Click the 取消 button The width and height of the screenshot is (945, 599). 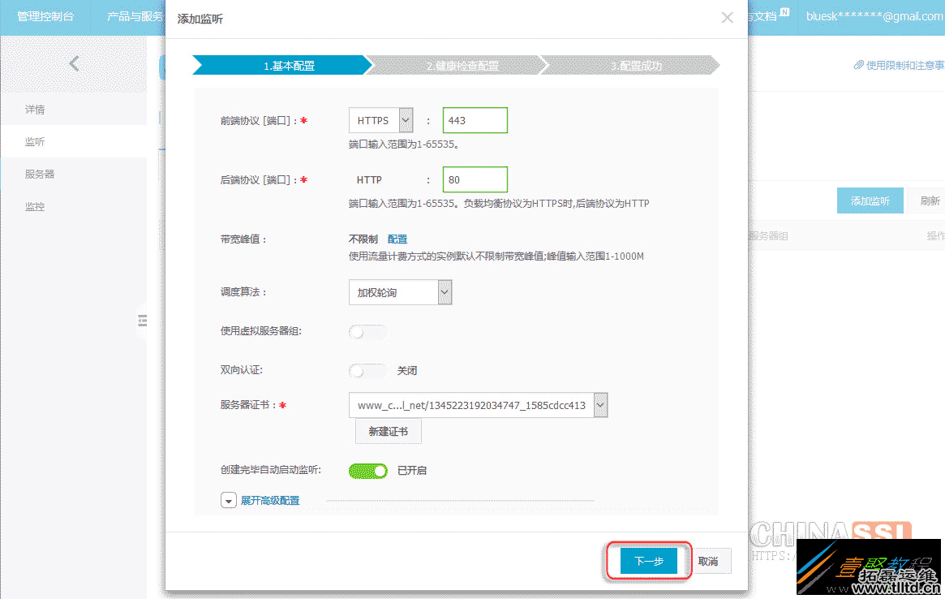[709, 560]
